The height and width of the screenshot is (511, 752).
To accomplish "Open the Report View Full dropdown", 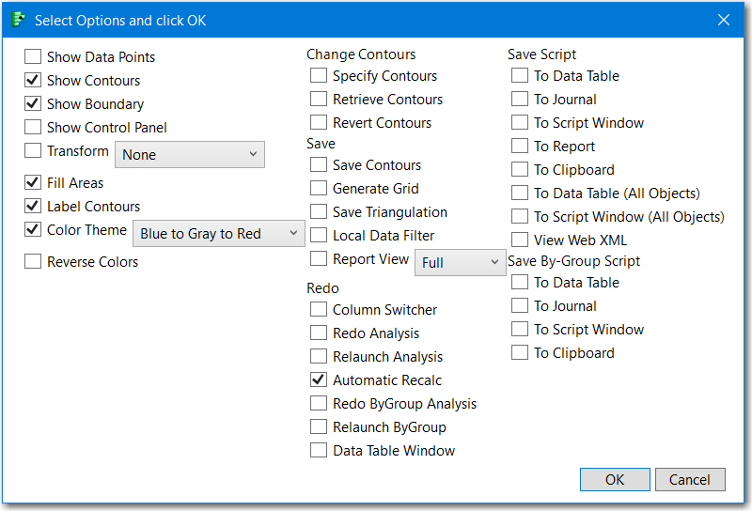I will pos(460,262).
